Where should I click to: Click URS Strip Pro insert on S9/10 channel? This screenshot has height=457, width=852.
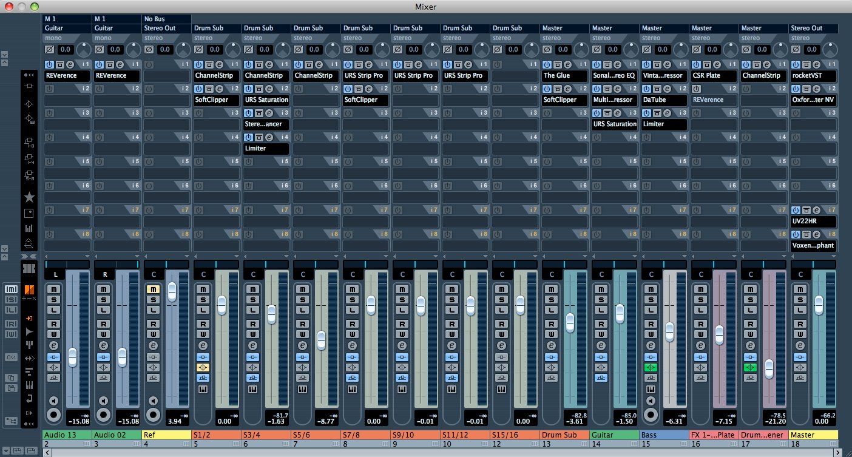pyautogui.click(x=416, y=76)
